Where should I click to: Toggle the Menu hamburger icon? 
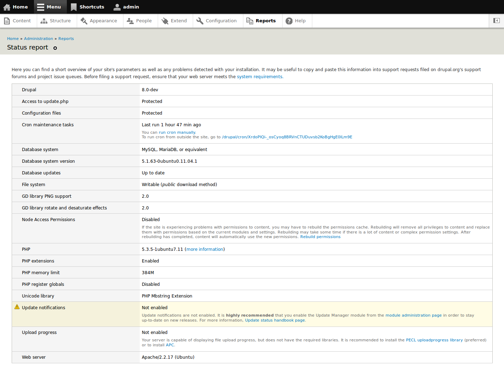pyautogui.click(x=41, y=7)
